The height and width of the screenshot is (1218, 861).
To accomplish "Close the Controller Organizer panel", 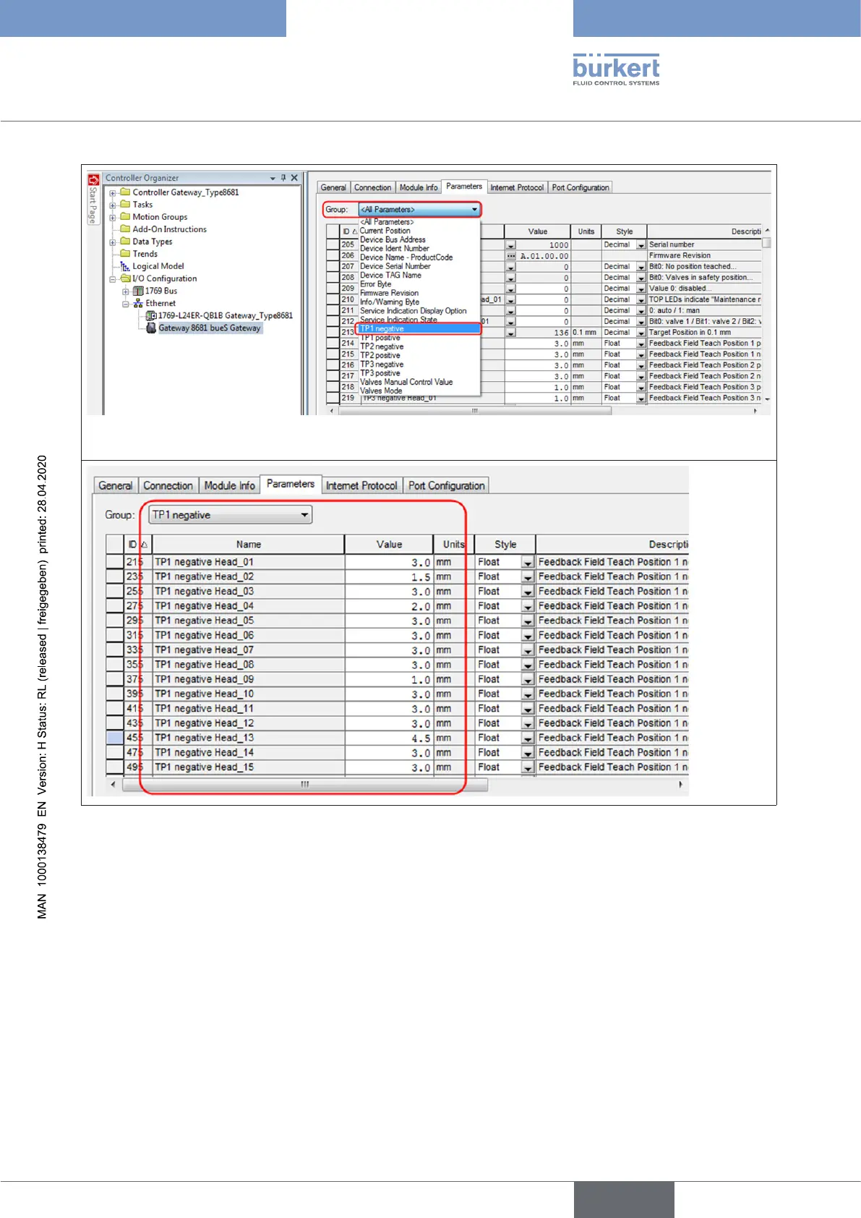I will (x=294, y=178).
